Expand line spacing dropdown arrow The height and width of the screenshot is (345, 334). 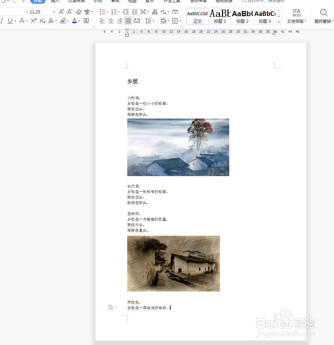point(154,21)
